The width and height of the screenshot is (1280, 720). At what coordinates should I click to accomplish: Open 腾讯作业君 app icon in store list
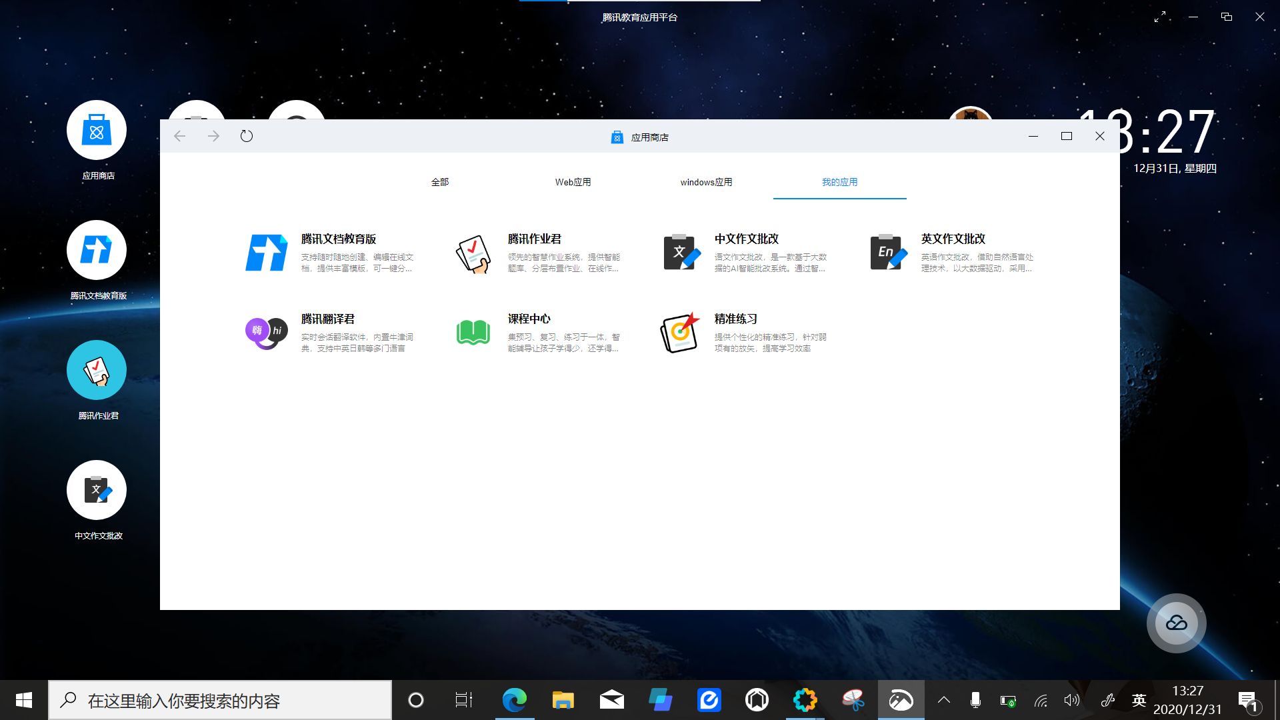pos(473,253)
